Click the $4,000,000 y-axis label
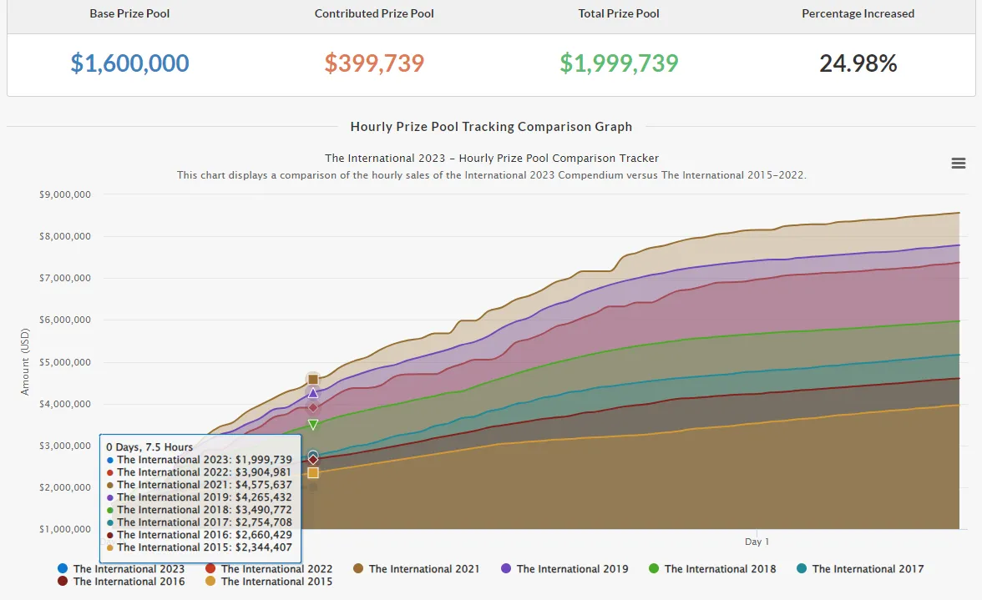The width and height of the screenshot is (982, 600). tap(65, 404)
